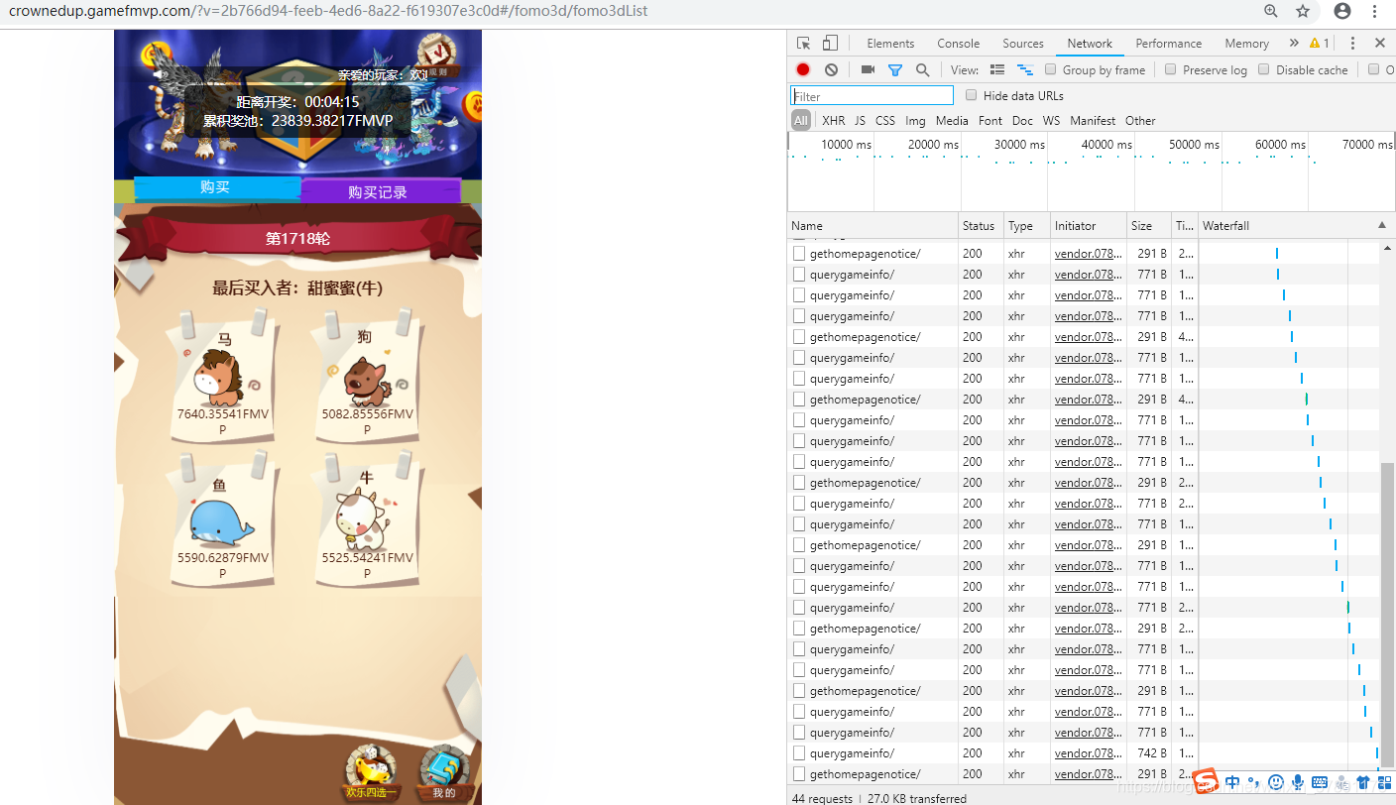Clear the network log

click(x=831, y=69)
